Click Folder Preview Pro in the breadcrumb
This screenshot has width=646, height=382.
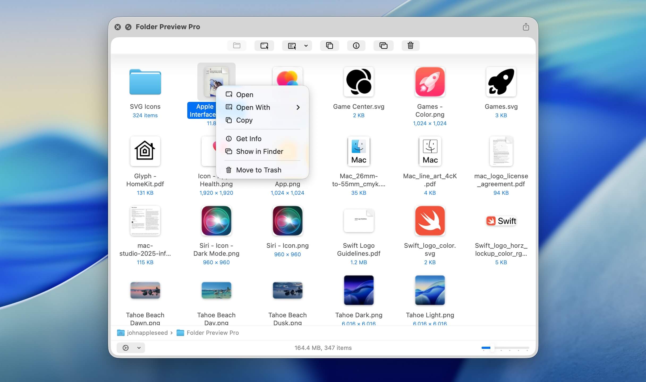click(212, 333)
